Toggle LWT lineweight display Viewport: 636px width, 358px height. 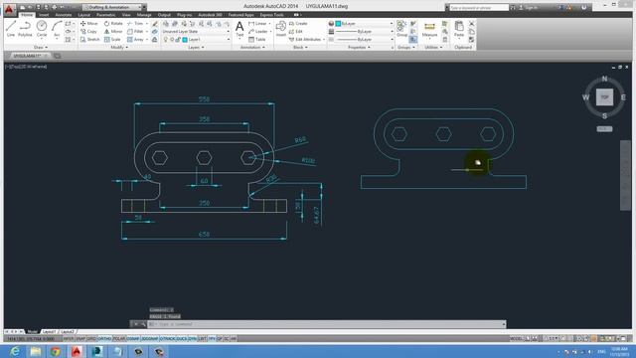(202, 338)
